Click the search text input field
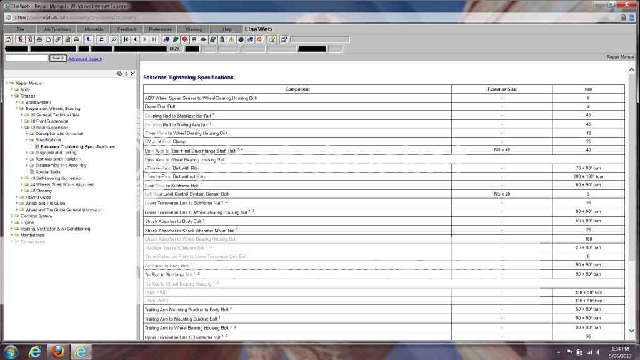This screenshot has width=640, height=360. pos(26,58)
